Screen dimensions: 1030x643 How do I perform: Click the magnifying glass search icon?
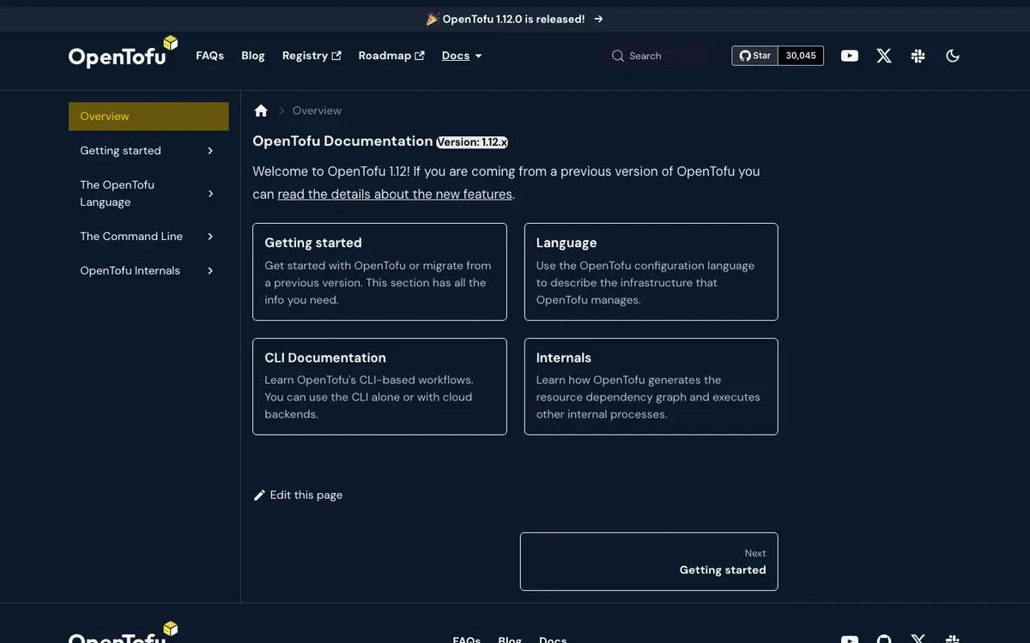(x=618, y=56)
